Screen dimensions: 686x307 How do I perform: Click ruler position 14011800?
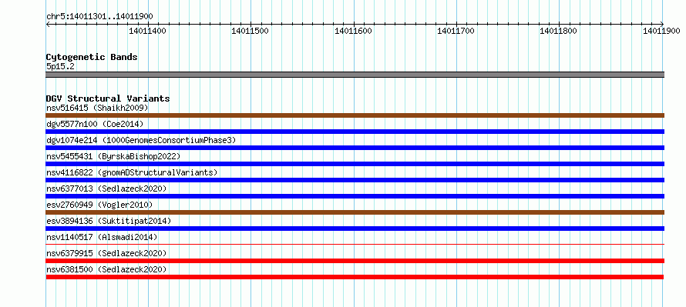click(559, 31)
